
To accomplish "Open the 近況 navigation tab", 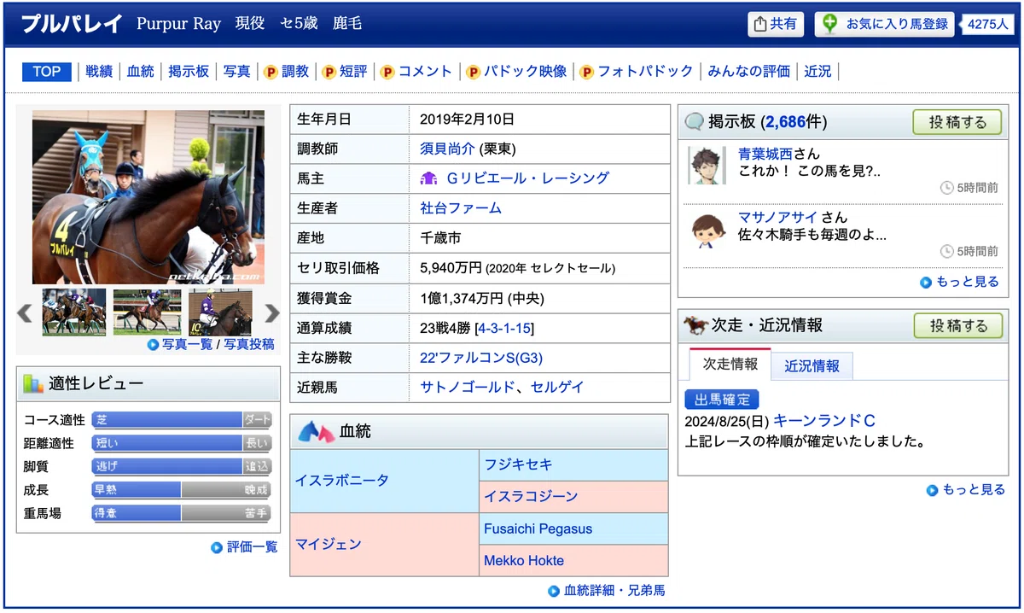I will (x=817, y=72).
